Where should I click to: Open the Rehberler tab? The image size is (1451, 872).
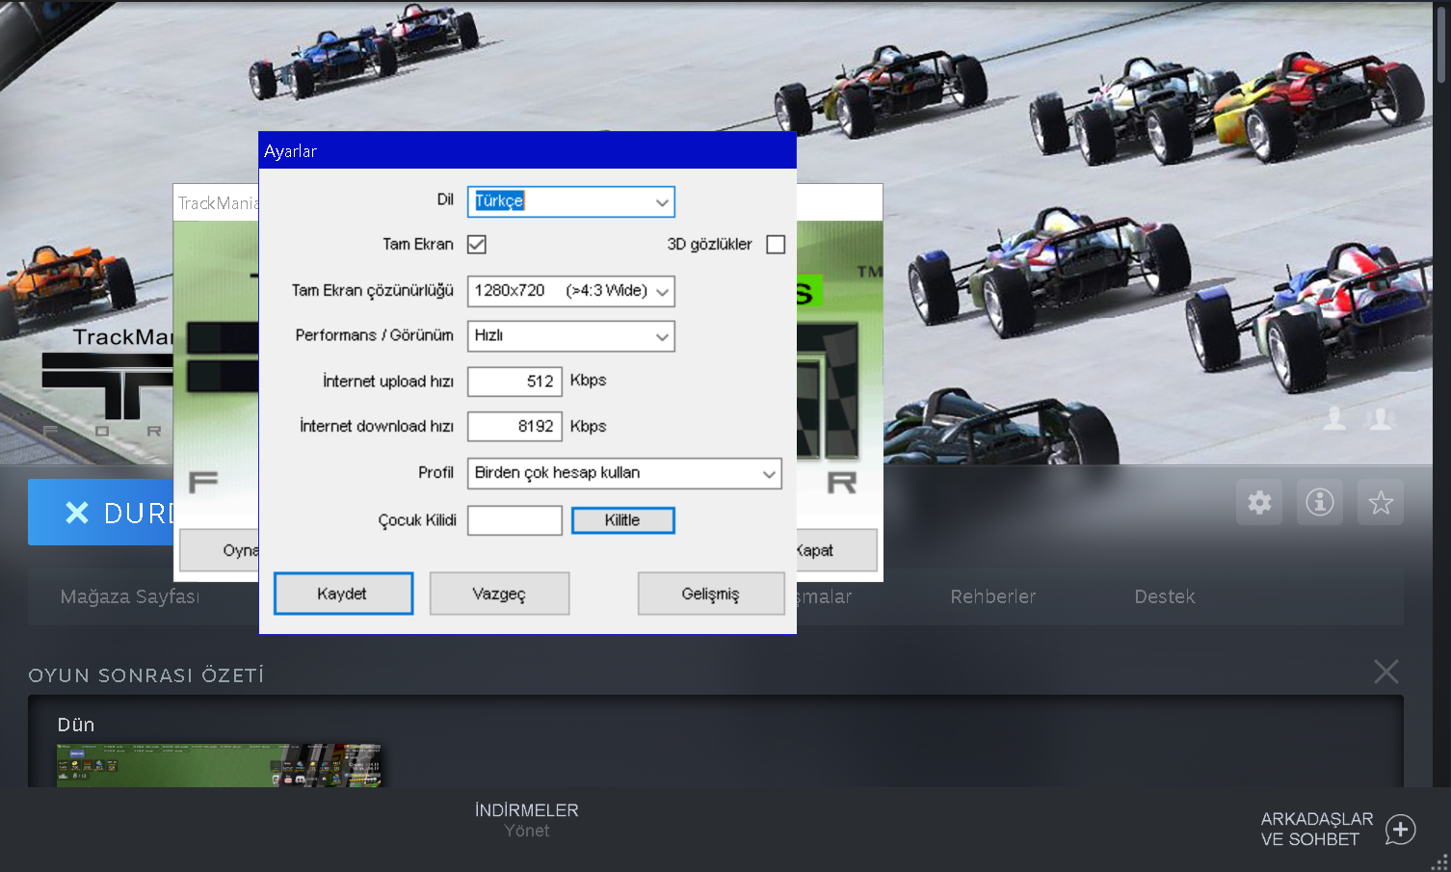click(993, 596)
